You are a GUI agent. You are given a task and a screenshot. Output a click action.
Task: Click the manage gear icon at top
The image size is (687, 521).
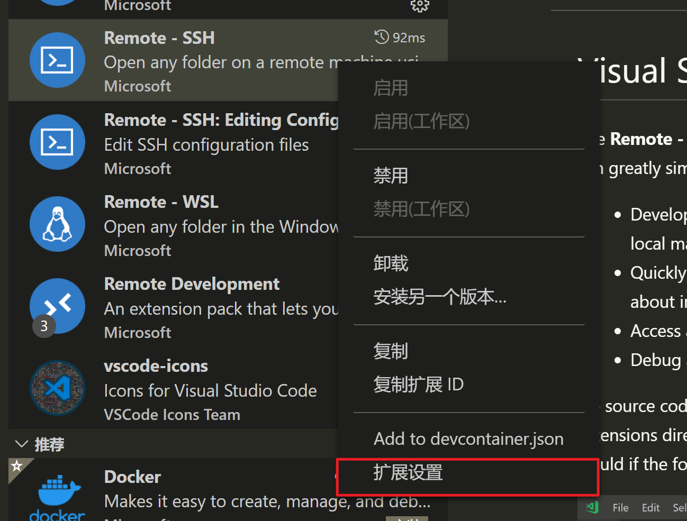(420, 5)
